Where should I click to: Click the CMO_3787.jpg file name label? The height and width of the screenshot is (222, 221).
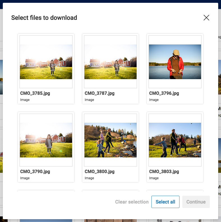(x=100, y=93)
